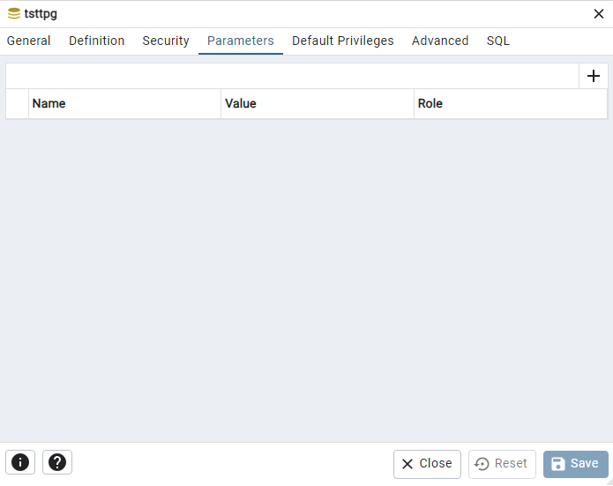Image resolution: width=613 pixels, height=486 pixels.
Task: Switch to Default Privileges tab
Action: 343,41
